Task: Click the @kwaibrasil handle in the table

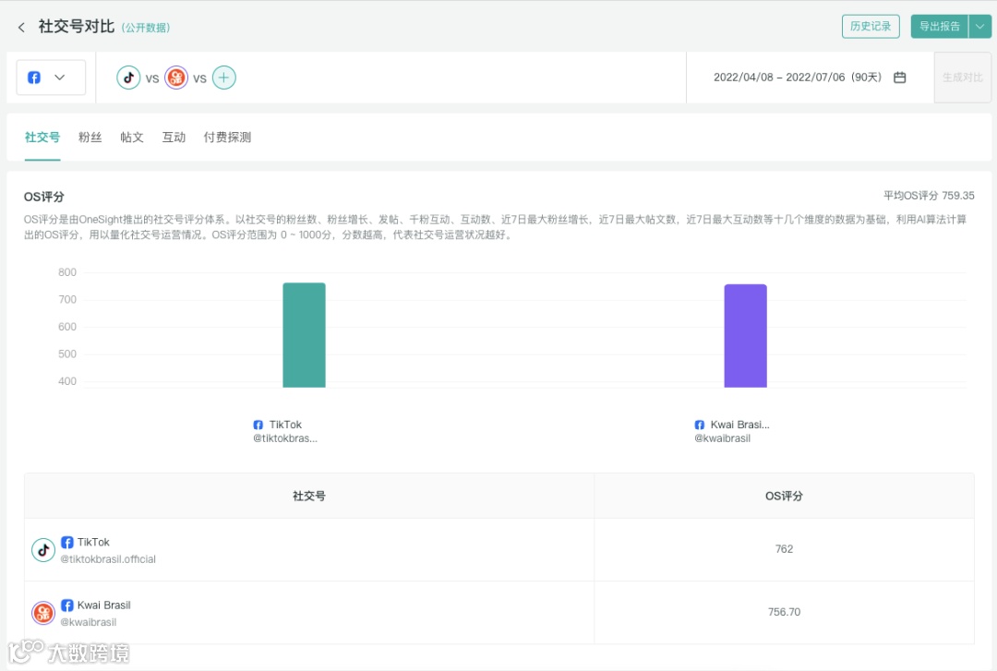Action: click(89, 622)
